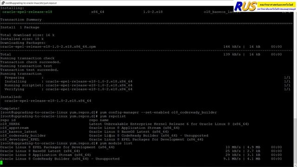Click the PuTTY icon in title bar
Viewport: 297px width, 167px height.
(x=3, y=3)
